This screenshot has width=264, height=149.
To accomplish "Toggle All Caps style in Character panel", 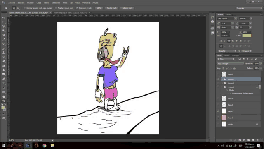I will click(229, 41).
